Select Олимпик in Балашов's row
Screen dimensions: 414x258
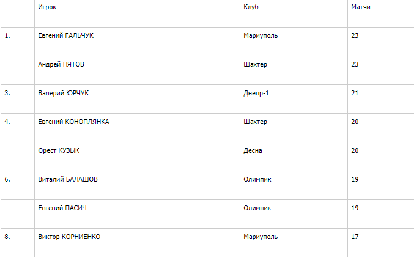257,179
